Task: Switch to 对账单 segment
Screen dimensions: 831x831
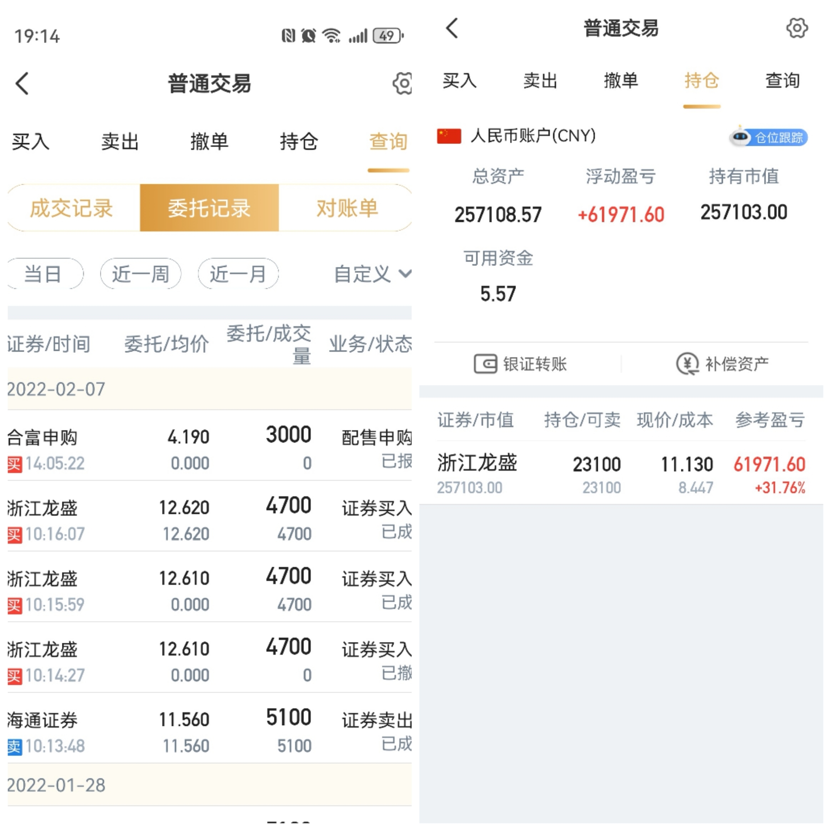Action: pos(347,208)
